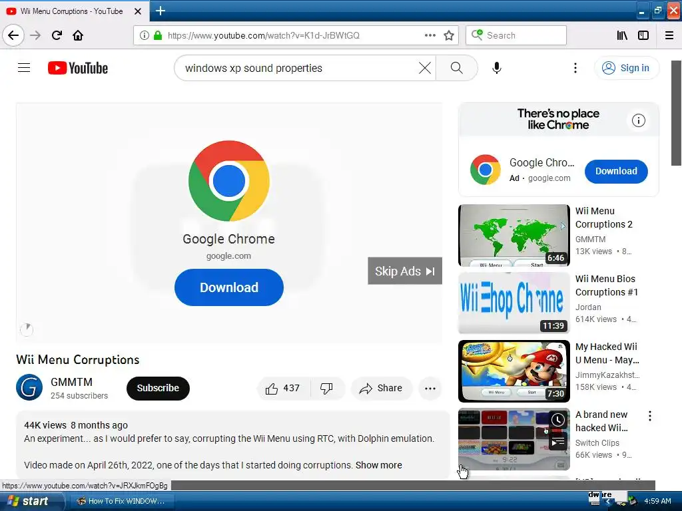Open the Firefox hamburger menu

[669, 35]
